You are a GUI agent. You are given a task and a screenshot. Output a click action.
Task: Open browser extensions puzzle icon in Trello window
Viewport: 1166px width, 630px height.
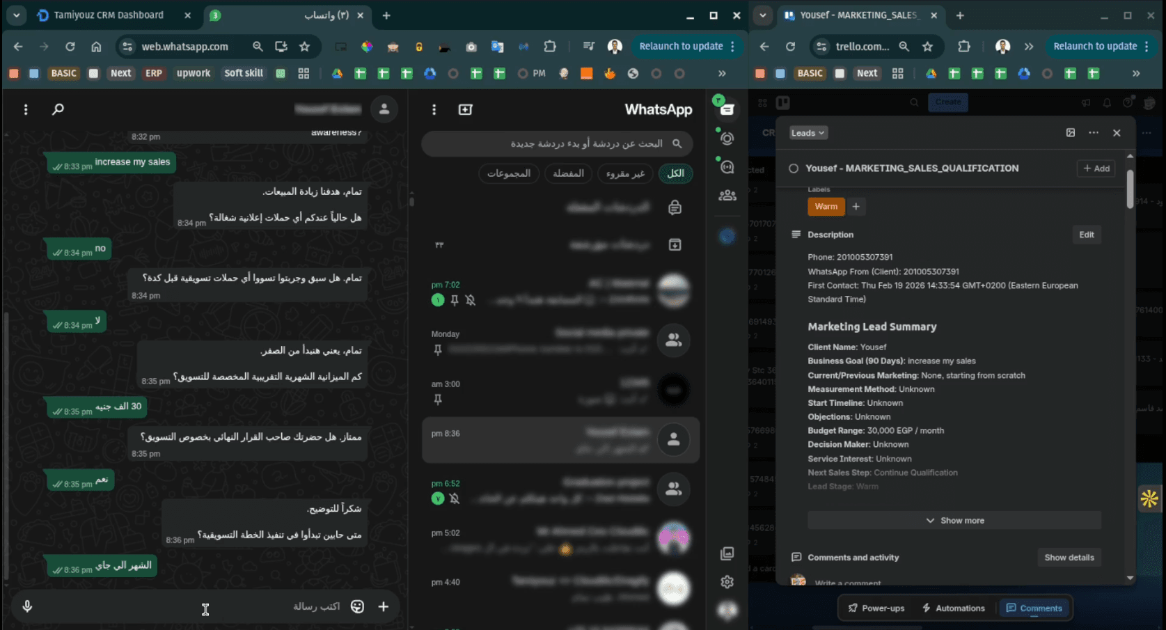click(x=964, y=47)
